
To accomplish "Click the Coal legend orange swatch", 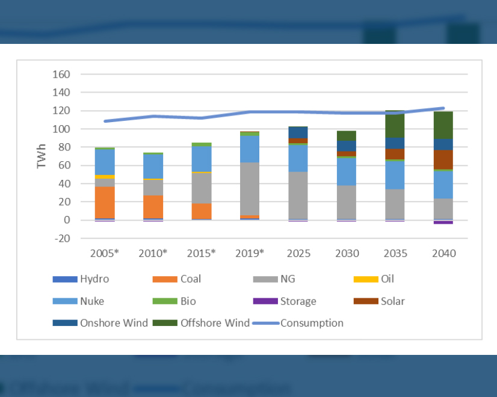I will [x=164, y=279].
